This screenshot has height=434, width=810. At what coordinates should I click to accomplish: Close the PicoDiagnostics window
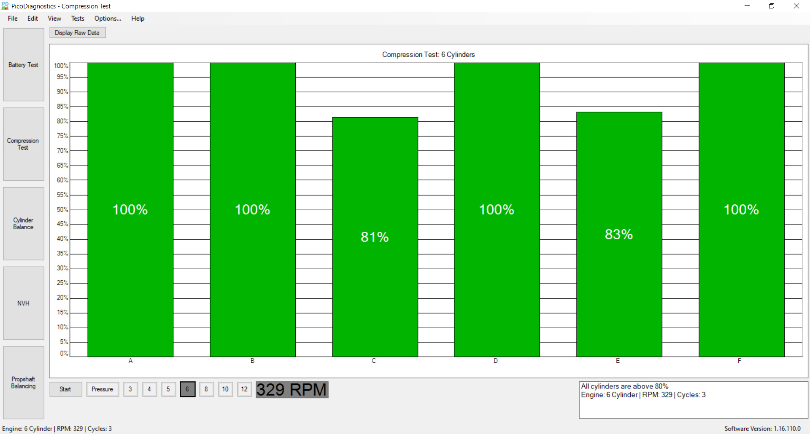[x=796, y=6]
